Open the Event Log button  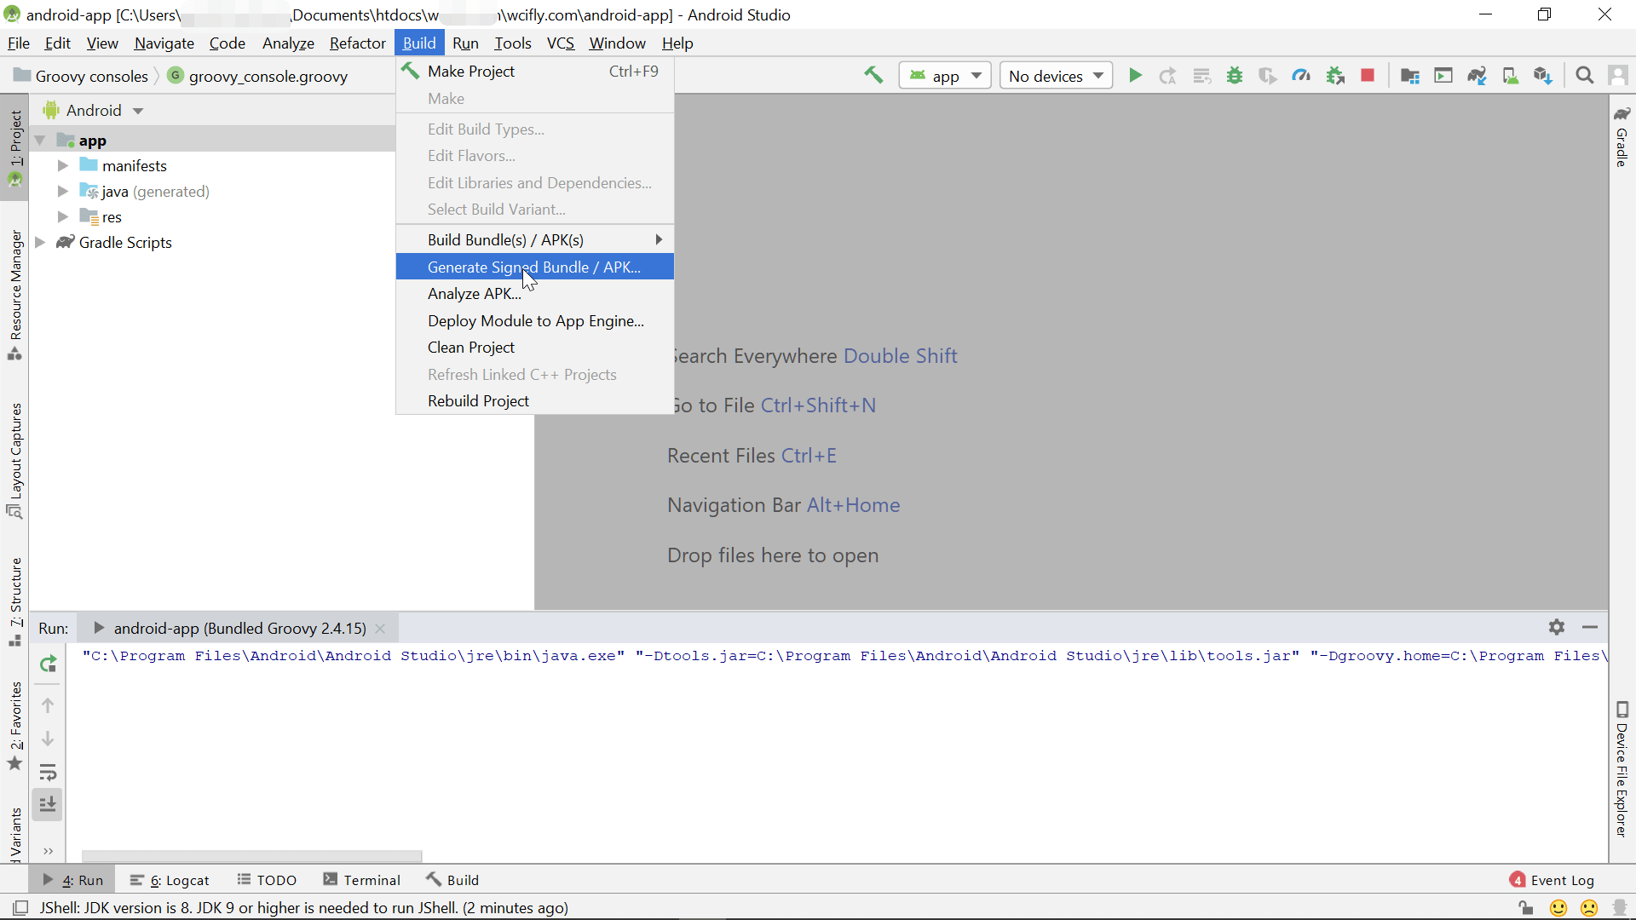[x=1552, y=880]
